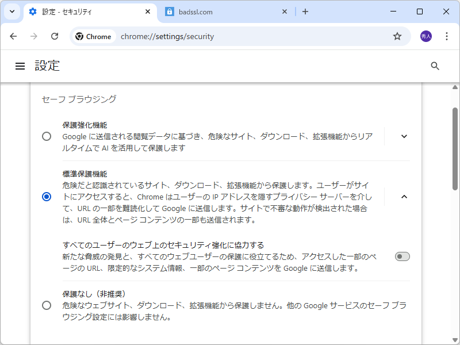Collapse the 標準保護機能 section chevron
The image size is (460, 345).
404,197
